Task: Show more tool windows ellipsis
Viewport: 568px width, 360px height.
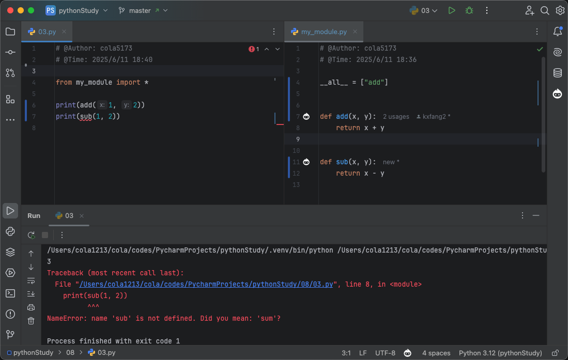Action: coord(10,119)
